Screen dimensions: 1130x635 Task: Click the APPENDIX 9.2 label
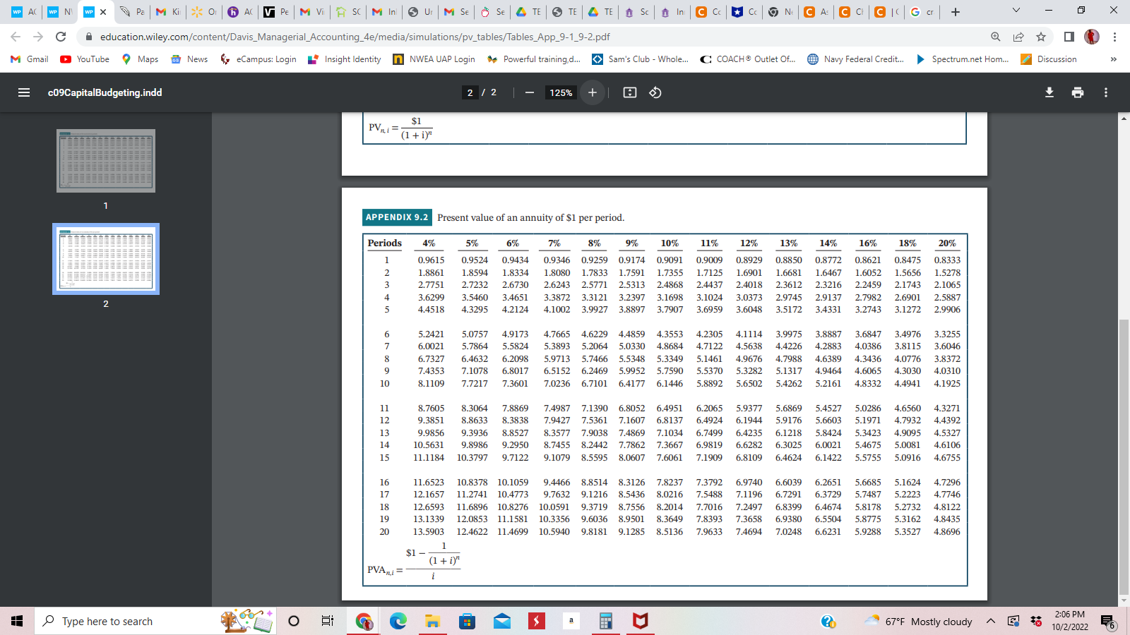pyautogui.click(x=396, y=217)
